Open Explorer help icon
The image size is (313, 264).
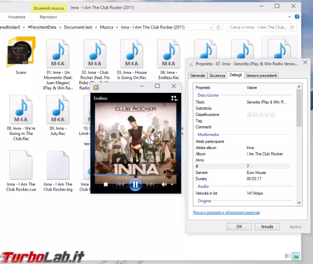297,17
